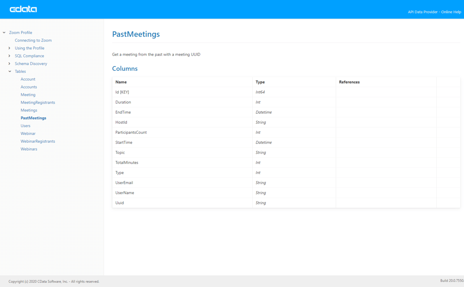
Task: Select the Meeting table entry
Action: click(28, 94)
